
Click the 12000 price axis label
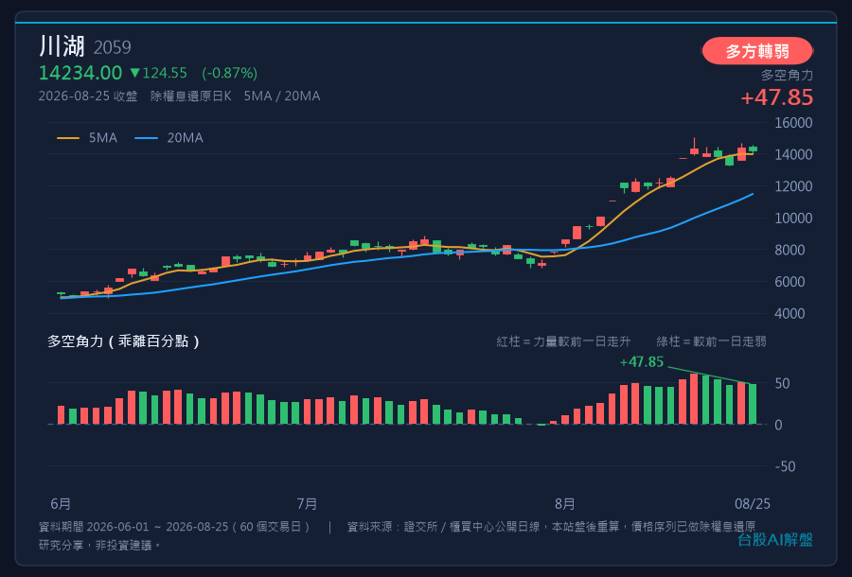[x=793, y=186]
